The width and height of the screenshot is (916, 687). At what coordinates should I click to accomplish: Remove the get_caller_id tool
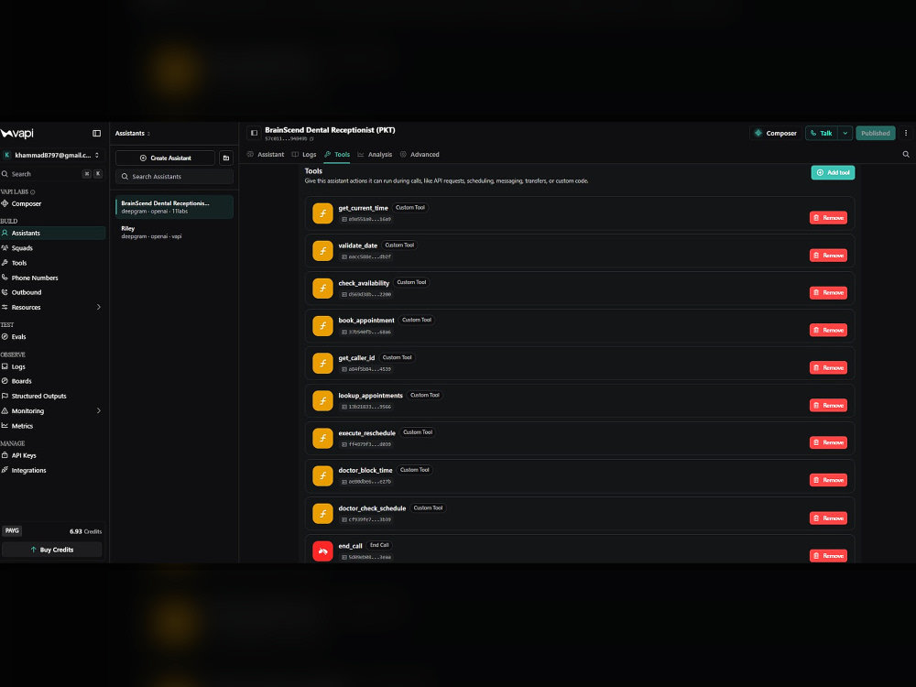click(x=828, y=367)
